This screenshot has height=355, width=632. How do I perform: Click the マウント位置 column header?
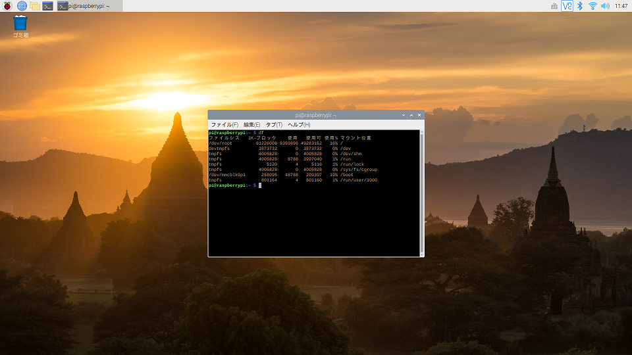[x=356, y=137]
